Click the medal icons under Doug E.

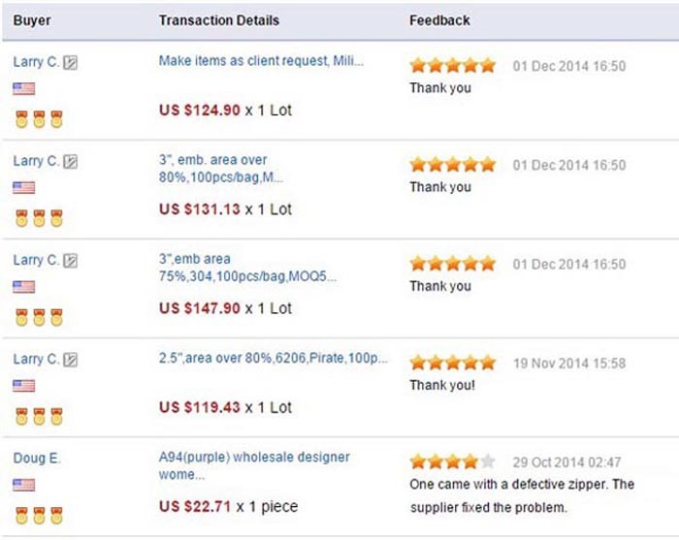pyautogui.click(x=39, y=515)
